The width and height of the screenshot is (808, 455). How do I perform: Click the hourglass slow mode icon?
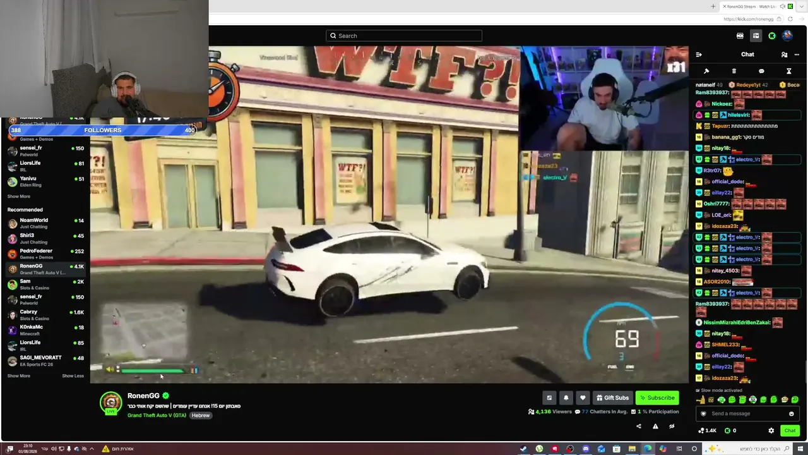[788, 71]
